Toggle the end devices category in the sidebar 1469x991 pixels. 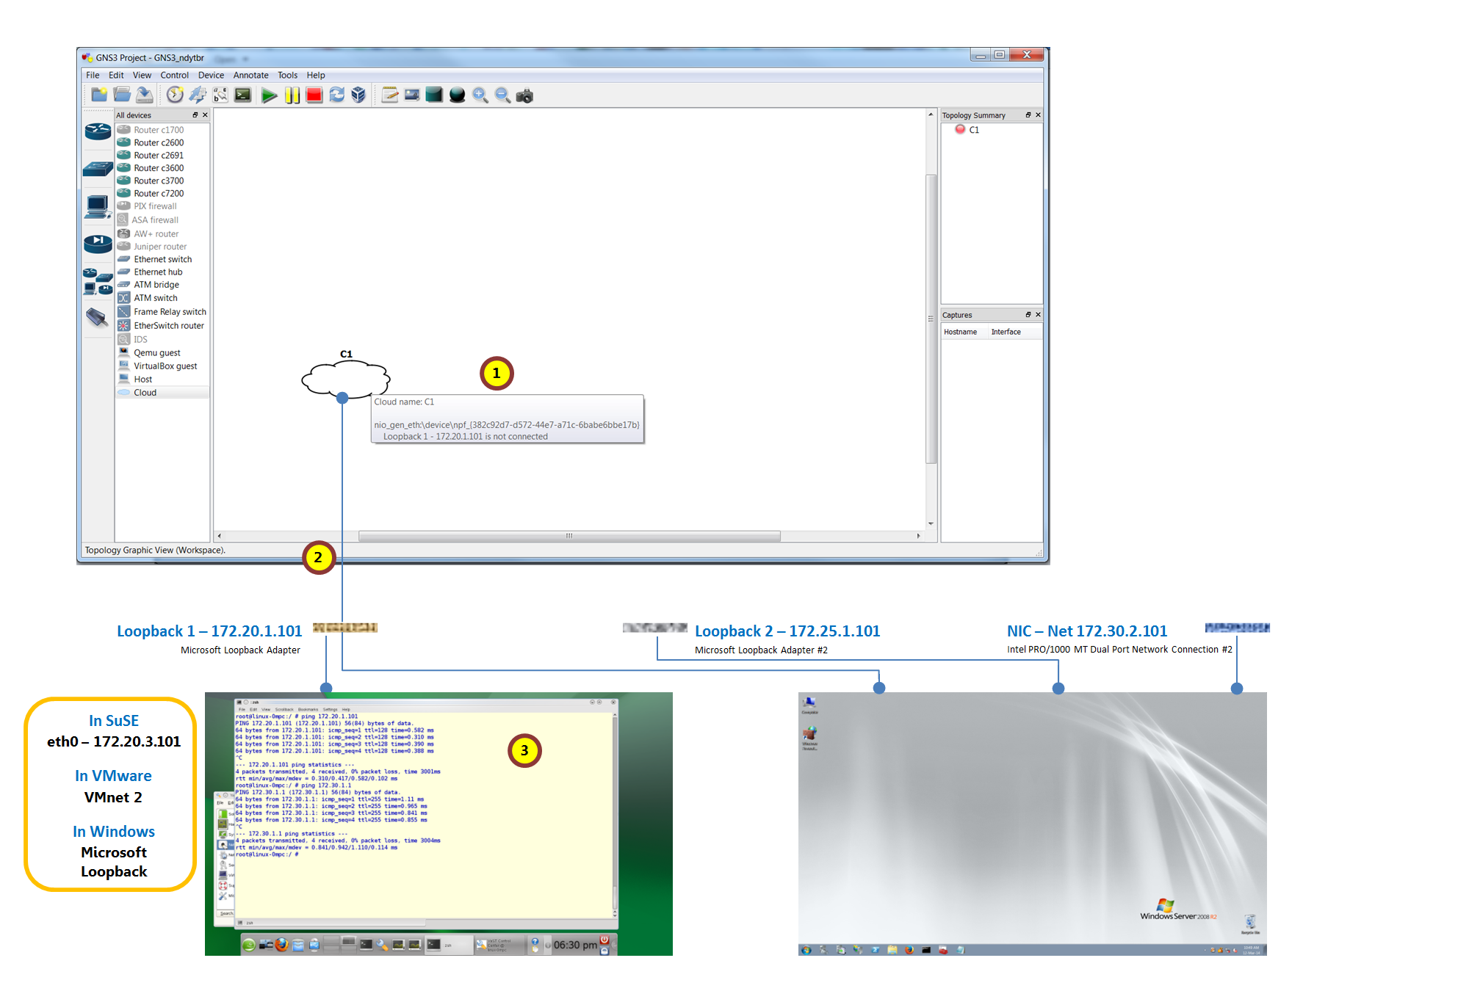[x=98, y=206]
